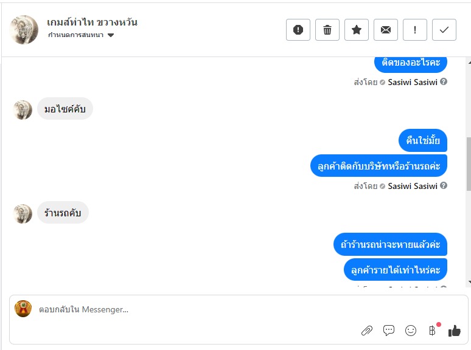This screenshot has height=350, width=471.
Task: Open the emoji picker smiley icon
Action: 411,331
